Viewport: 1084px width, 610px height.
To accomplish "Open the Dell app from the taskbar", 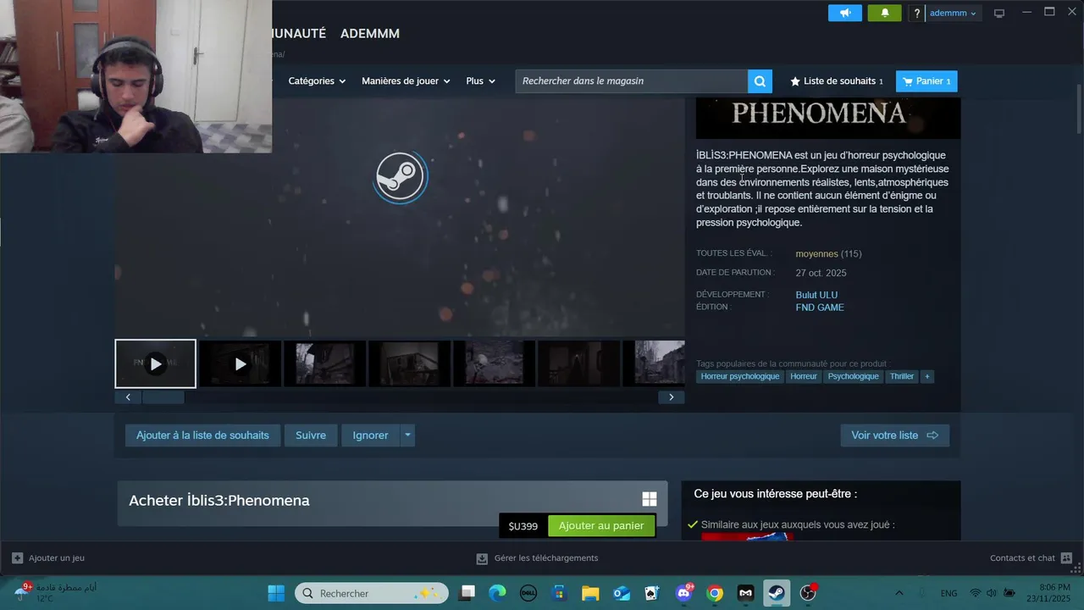I will 528,593.
